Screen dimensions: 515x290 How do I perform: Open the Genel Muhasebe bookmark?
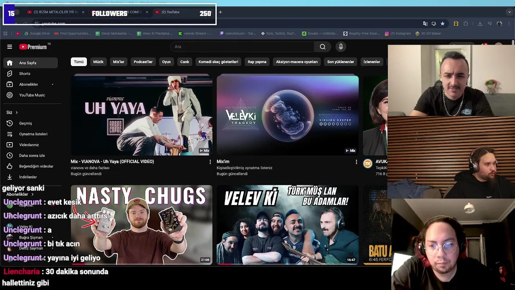tap(114, 33)
